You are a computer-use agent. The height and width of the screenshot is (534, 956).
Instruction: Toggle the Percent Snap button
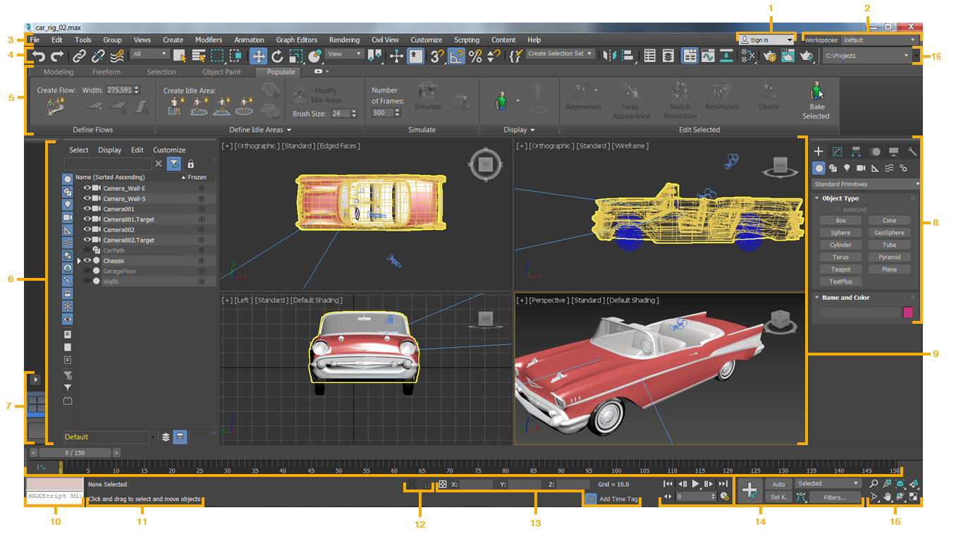coord(476,56)
